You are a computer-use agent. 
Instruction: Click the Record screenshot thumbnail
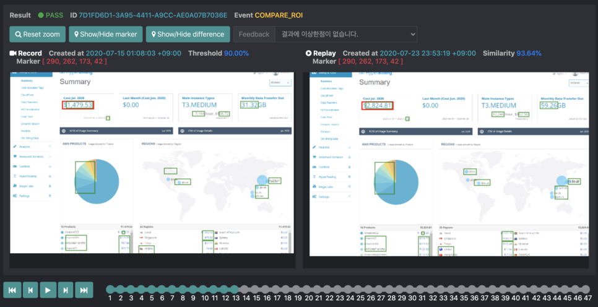click(152, 162)
